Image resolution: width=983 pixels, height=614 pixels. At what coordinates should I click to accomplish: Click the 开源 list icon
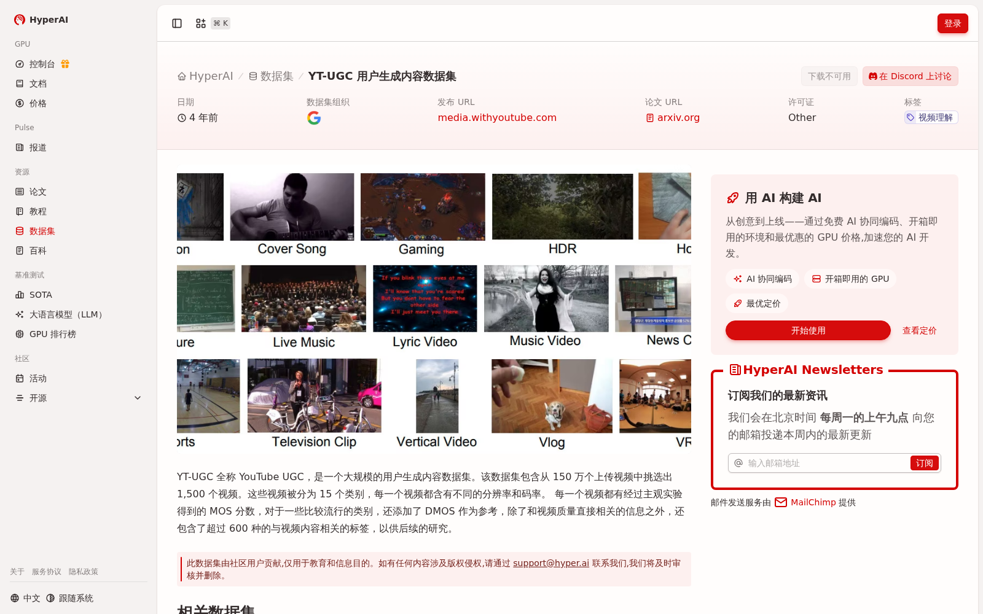(x=20, y=398)
